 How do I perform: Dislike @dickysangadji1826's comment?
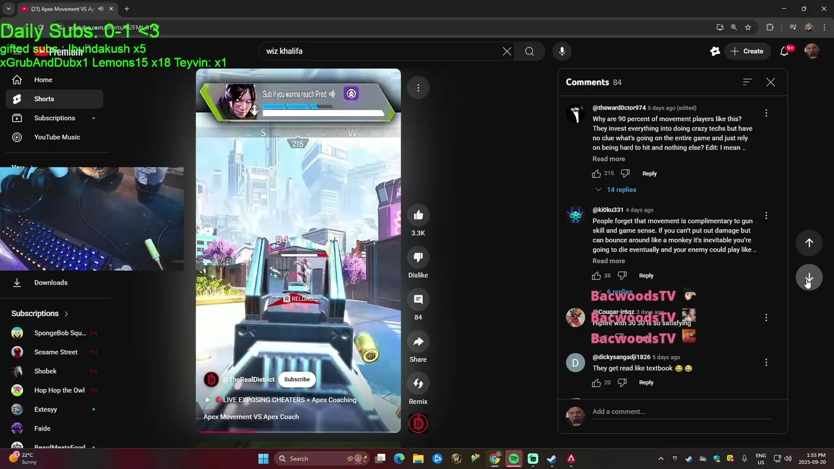(x=622, y=382)
